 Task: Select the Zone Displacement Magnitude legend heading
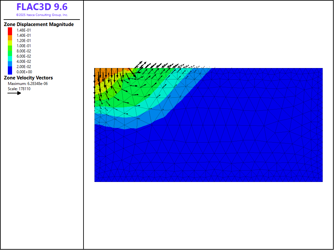pos(39,24)
